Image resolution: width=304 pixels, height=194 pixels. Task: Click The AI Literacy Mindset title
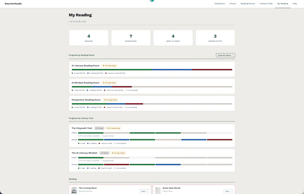(x=84, y=153)
